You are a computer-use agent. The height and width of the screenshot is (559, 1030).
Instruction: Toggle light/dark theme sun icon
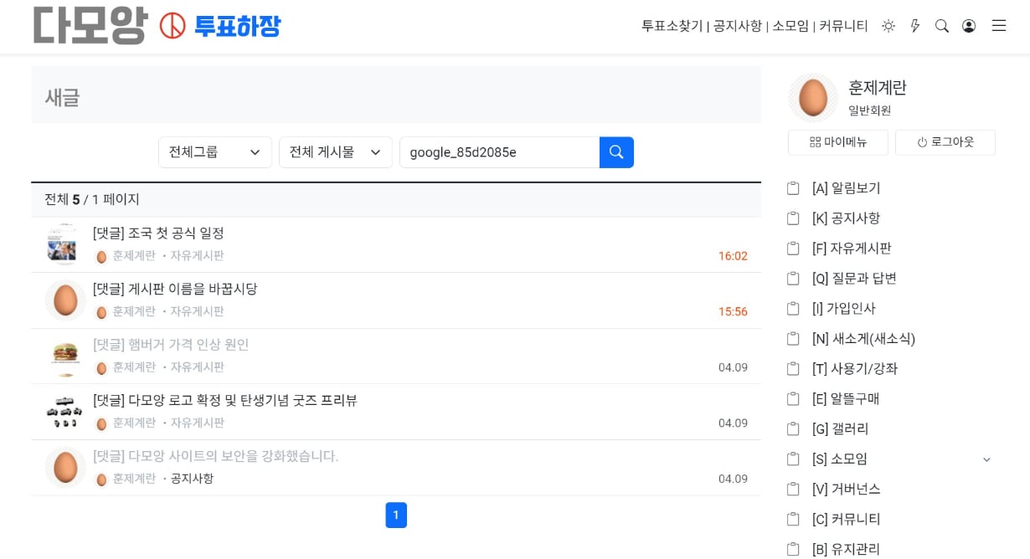(888, 26)
